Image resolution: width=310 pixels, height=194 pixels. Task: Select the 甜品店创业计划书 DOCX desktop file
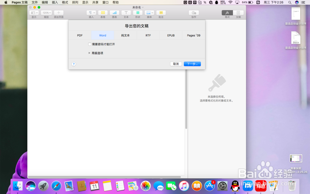tap(296, 40)
